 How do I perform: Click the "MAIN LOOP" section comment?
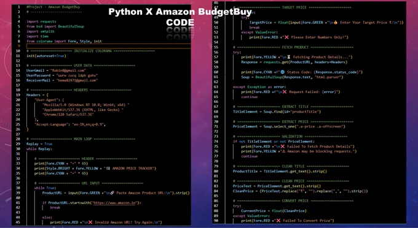pos(81,139)
